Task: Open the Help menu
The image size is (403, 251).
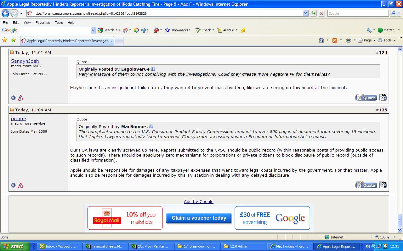Action: coord(71,23)
